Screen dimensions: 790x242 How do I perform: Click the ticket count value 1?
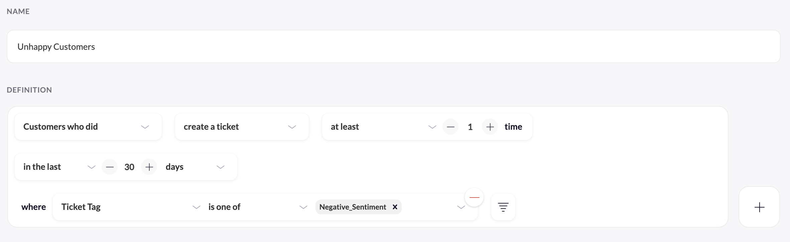pyautogui.click(x=470, y=127)
